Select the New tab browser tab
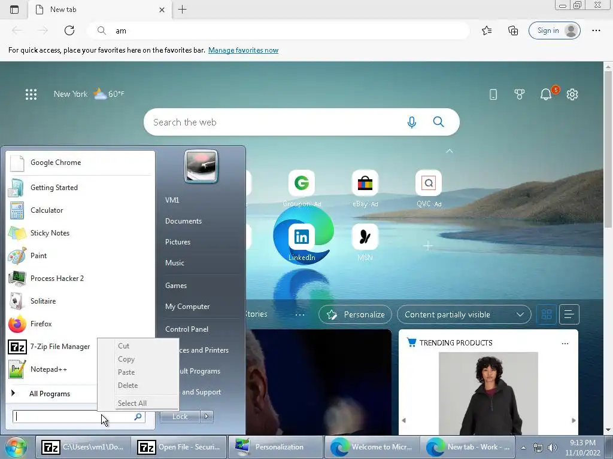Image resolution: width=613 pixels, height=459 pixels. (x=100, y=10)
